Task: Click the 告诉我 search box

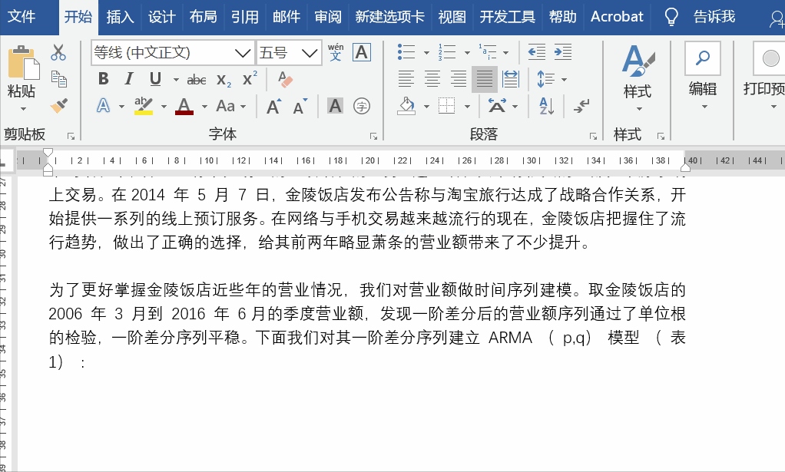Action: coord(714,16)
